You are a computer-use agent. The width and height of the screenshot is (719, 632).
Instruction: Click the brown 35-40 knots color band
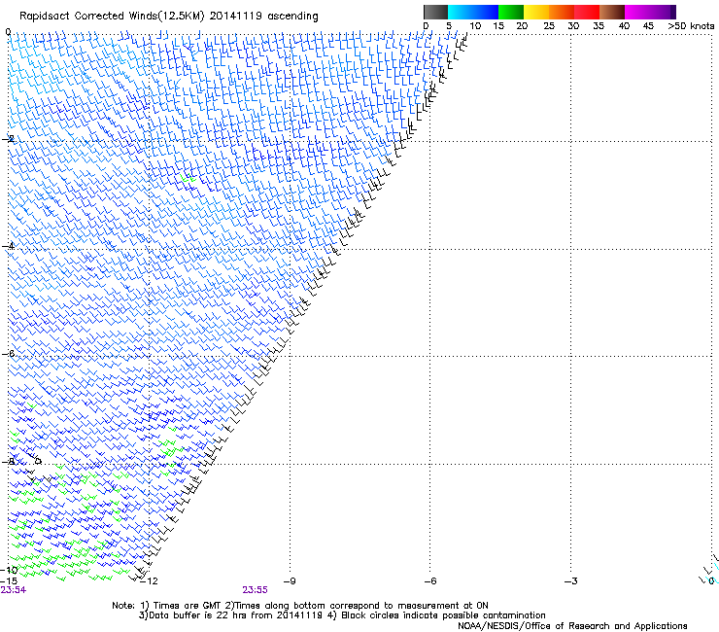pyautogui.click(x=612, y=12)
